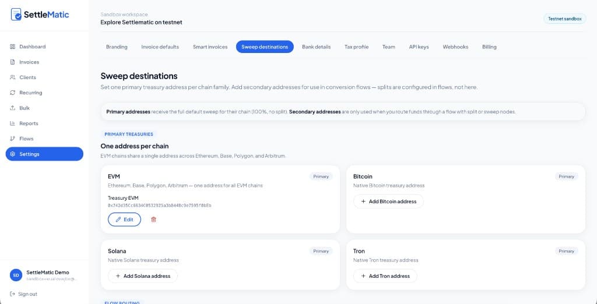Go to the Webhooks tab
597x304 pixels.
click(x=455, y=47)
